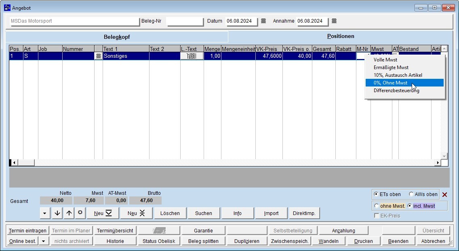The height and width of the screenshot is (251, 459).
Task: Switch to the Belegkopf tab
Action: pos(117,37)
